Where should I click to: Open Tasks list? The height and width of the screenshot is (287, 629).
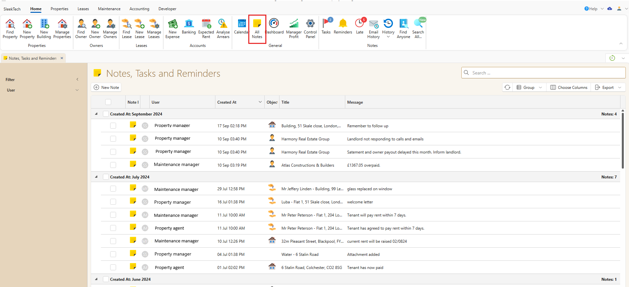pos(327,26)
